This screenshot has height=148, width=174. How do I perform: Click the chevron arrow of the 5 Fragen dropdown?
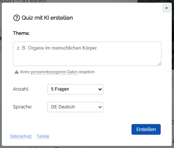pyautogui.click(x=100, y=89)
